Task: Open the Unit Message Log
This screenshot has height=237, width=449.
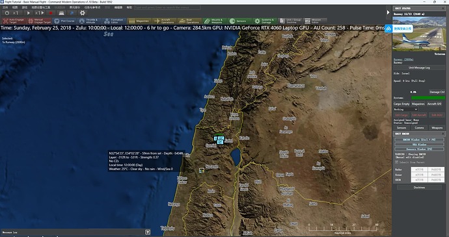Action: (x=419, y=68)
